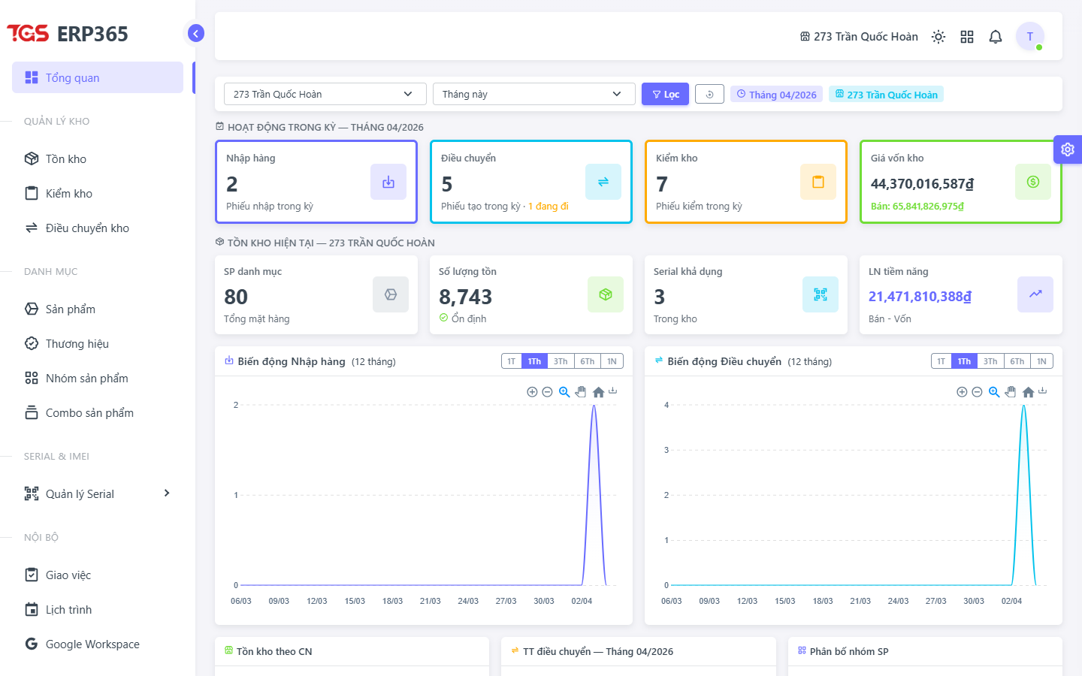Select zoom tool on Nhập hàng chart
The height and width of the screenshot is (676, 1082).
point(564,392)
